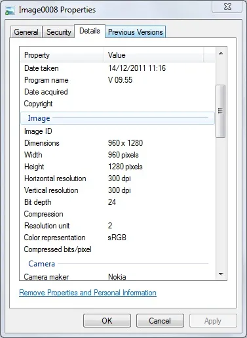Screen dimensions: 247x338
Task: Click Remove Properties and Personal Information link
Action: point(88,293)
